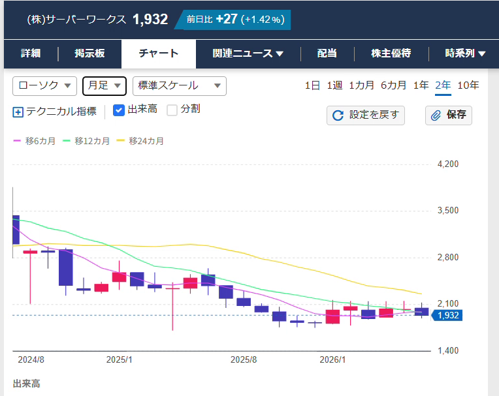Viewport: 499px width, 396px height.
Task: Click the 移24カ月 yellow legend swatch
Action: [121, 141]
